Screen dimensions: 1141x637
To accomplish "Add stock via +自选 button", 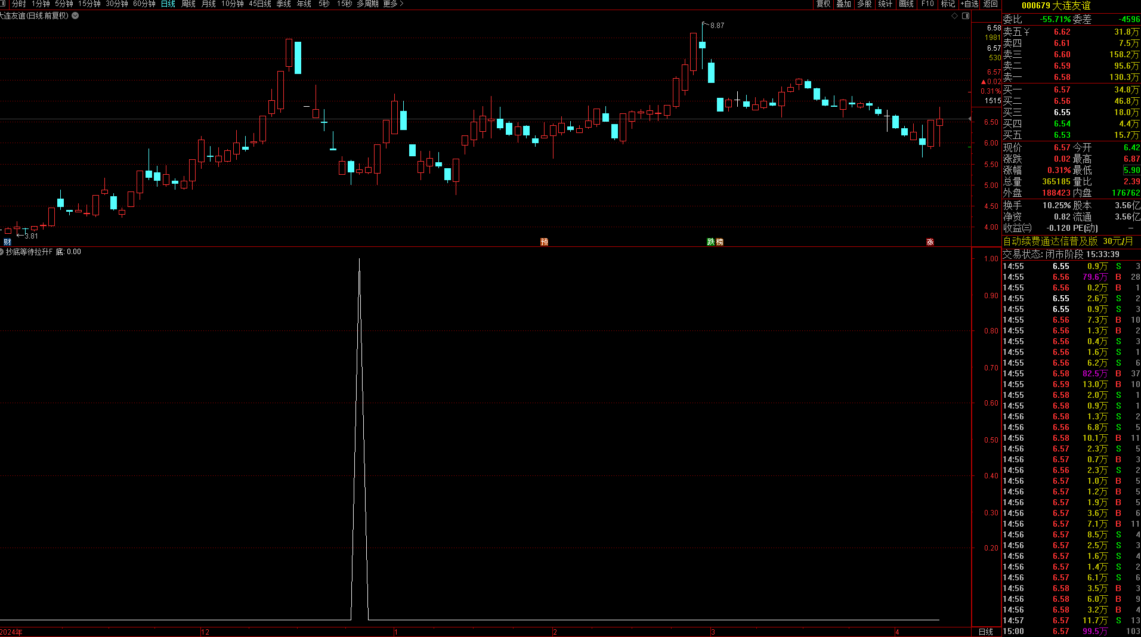I will 969,4.
